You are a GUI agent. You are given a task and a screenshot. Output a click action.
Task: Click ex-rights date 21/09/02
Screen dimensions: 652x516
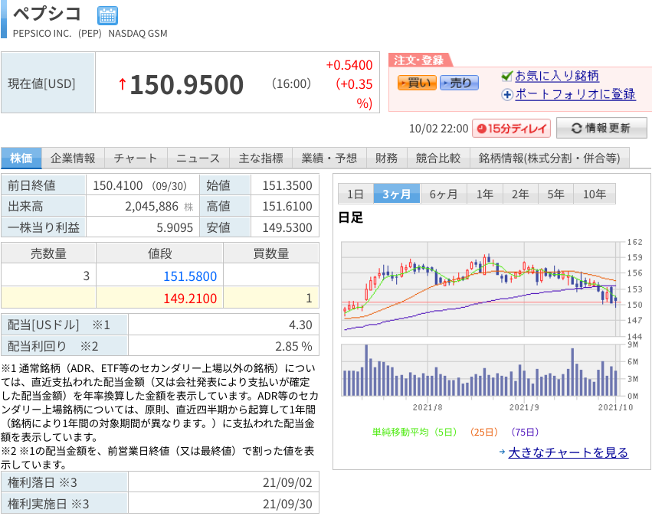(287, 483)
